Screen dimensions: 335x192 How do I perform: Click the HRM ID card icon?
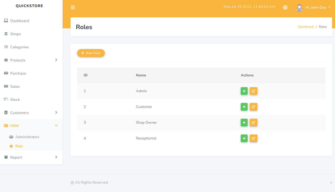(6, 126)
